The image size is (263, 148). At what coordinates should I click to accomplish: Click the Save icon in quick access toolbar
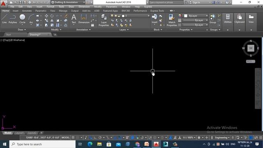pos(20,2)
